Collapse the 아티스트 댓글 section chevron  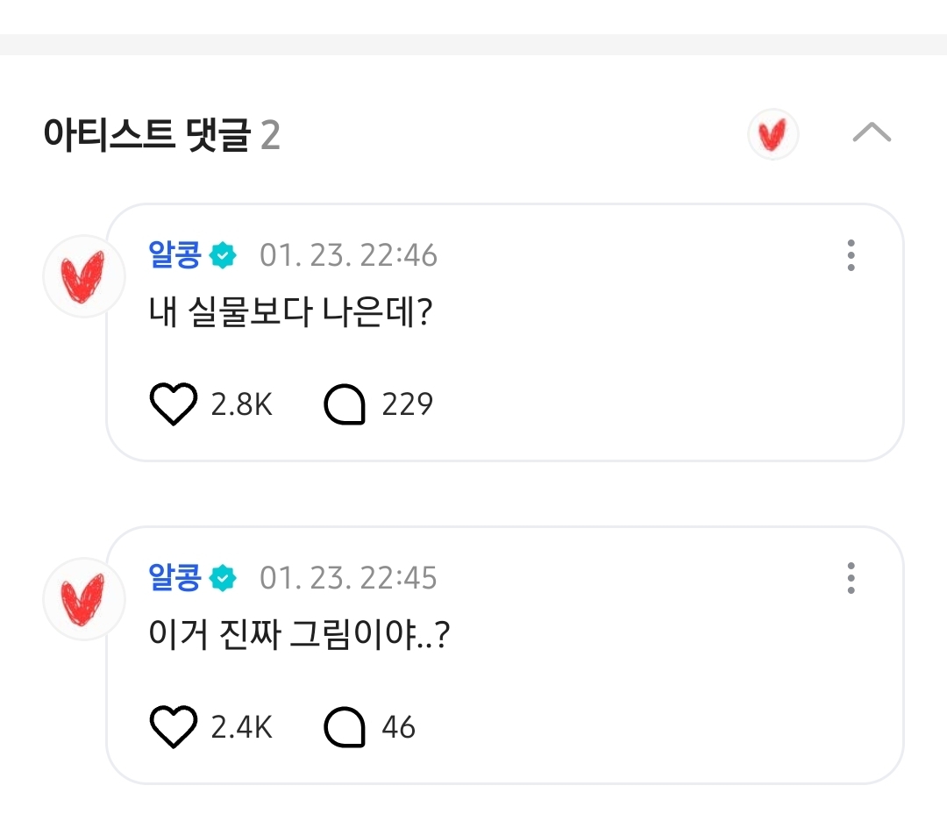pyautogui.click(x=872, y=133)
